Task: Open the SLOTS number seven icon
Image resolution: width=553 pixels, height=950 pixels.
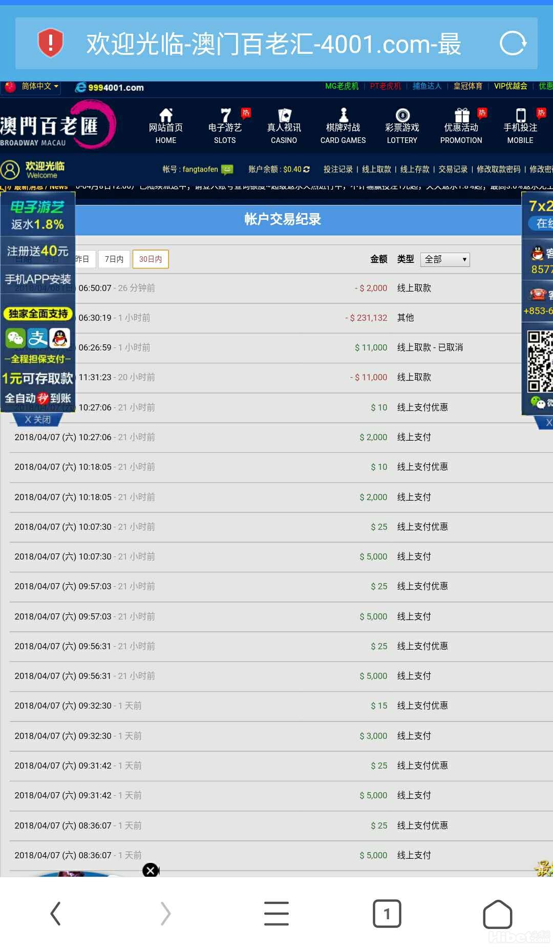Action: point(225,115)
